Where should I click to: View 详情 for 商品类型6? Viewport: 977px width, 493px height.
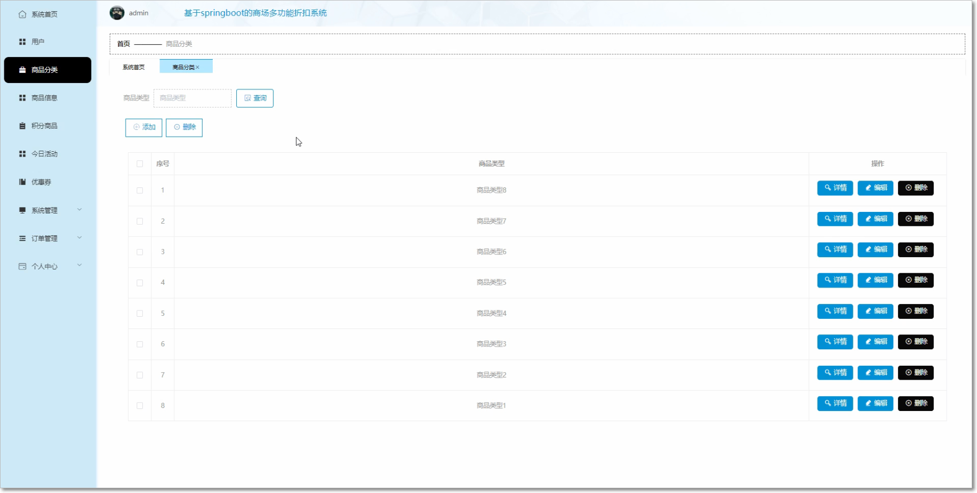835,250
